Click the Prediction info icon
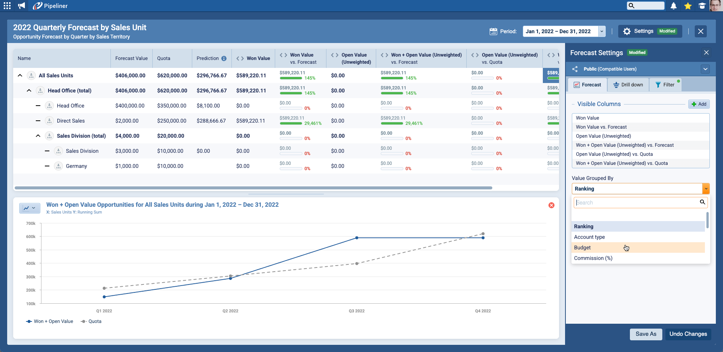The image size is (723, 352). coord(224,58)
